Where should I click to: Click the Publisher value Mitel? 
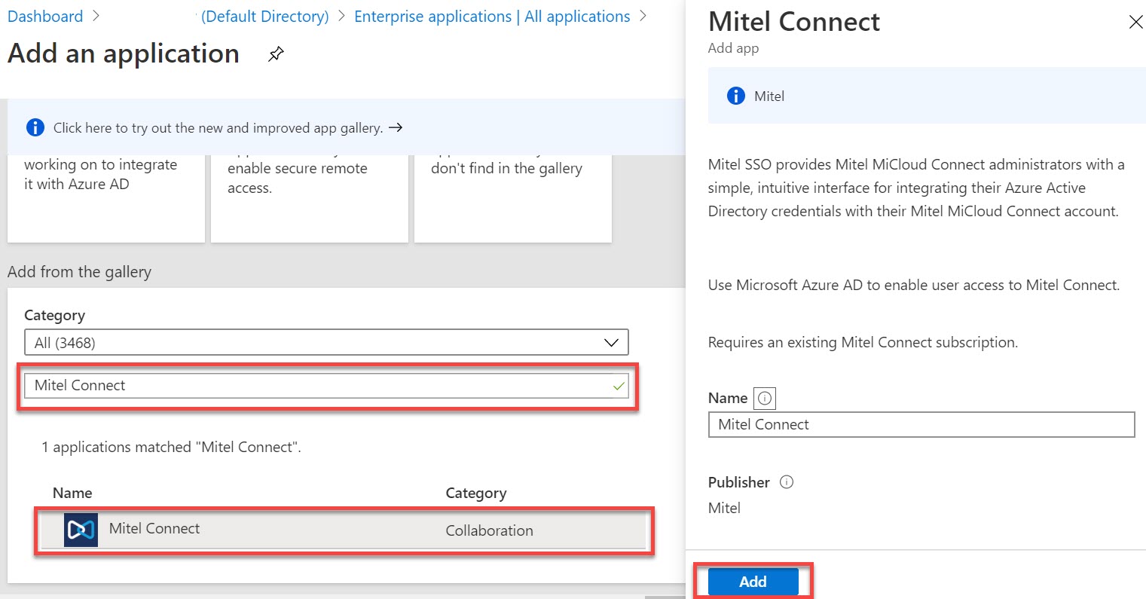tap(724, 508)
